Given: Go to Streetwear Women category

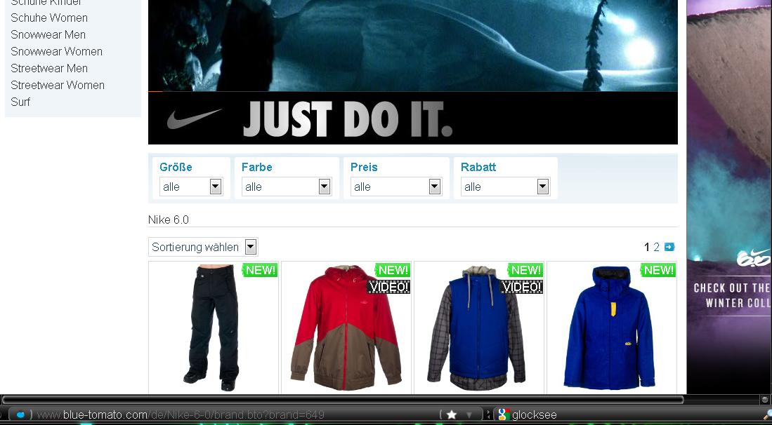Looking at the screenshot, I should (x=58, y=85).
